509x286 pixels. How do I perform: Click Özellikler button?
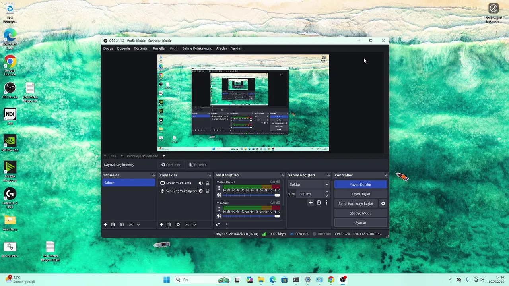click(x=171, y=165)
